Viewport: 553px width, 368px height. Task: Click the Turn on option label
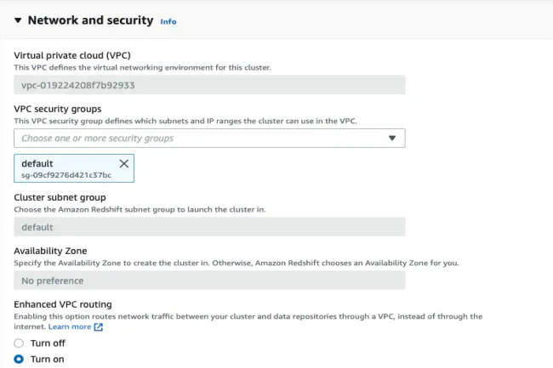[47, 360]
